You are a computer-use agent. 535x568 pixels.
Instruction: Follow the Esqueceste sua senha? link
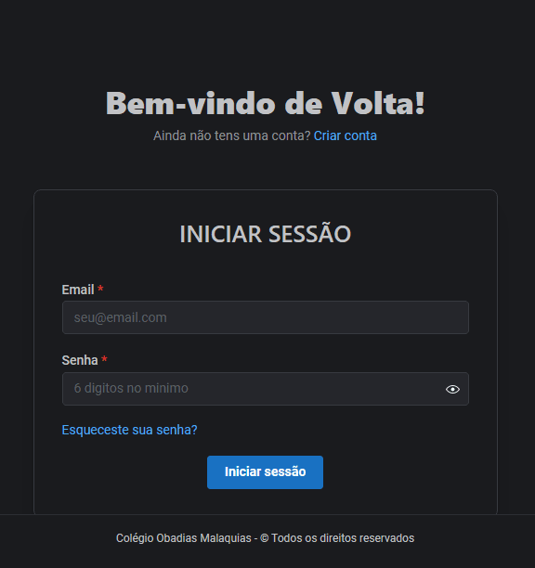pyautogui.click(x=129, y=430)
